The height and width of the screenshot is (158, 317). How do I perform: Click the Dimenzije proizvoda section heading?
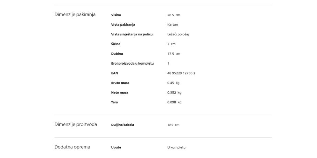click(75, 124)
